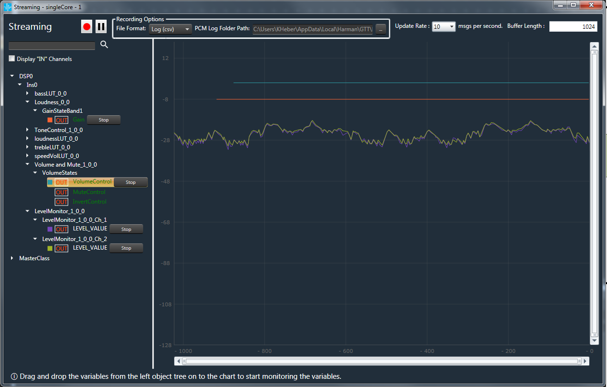Click the horizontal scrollbar left arrow

[179, 361]
